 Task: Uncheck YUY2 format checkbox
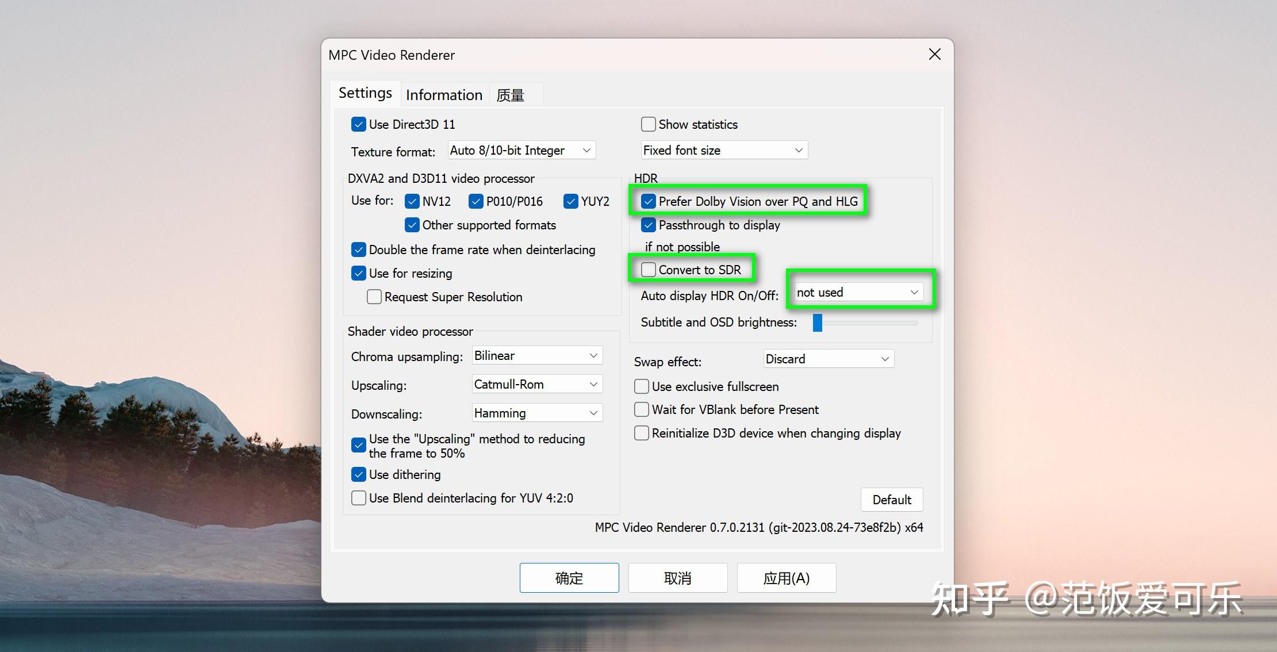571,201
